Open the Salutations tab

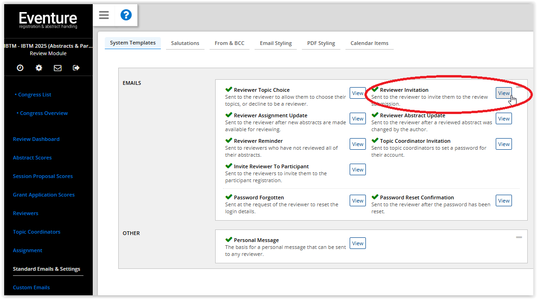[185, 43]
